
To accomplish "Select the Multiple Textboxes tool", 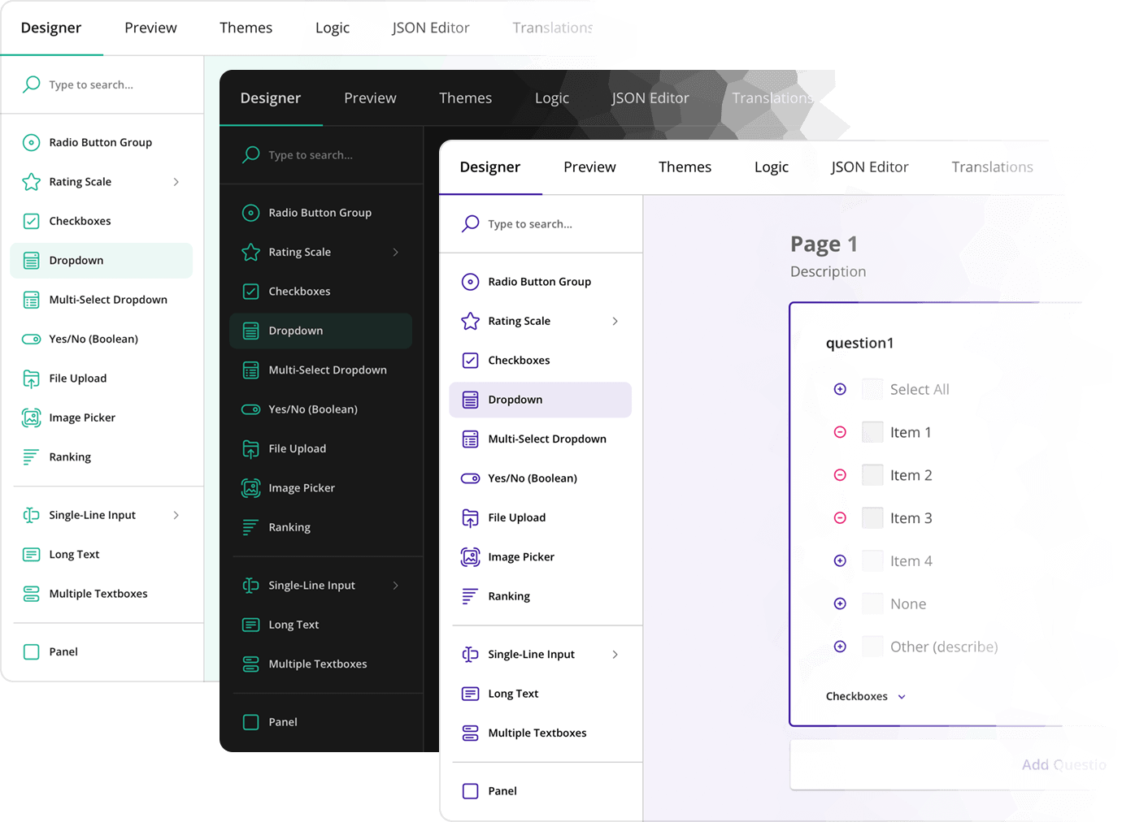I will [537, 732].
